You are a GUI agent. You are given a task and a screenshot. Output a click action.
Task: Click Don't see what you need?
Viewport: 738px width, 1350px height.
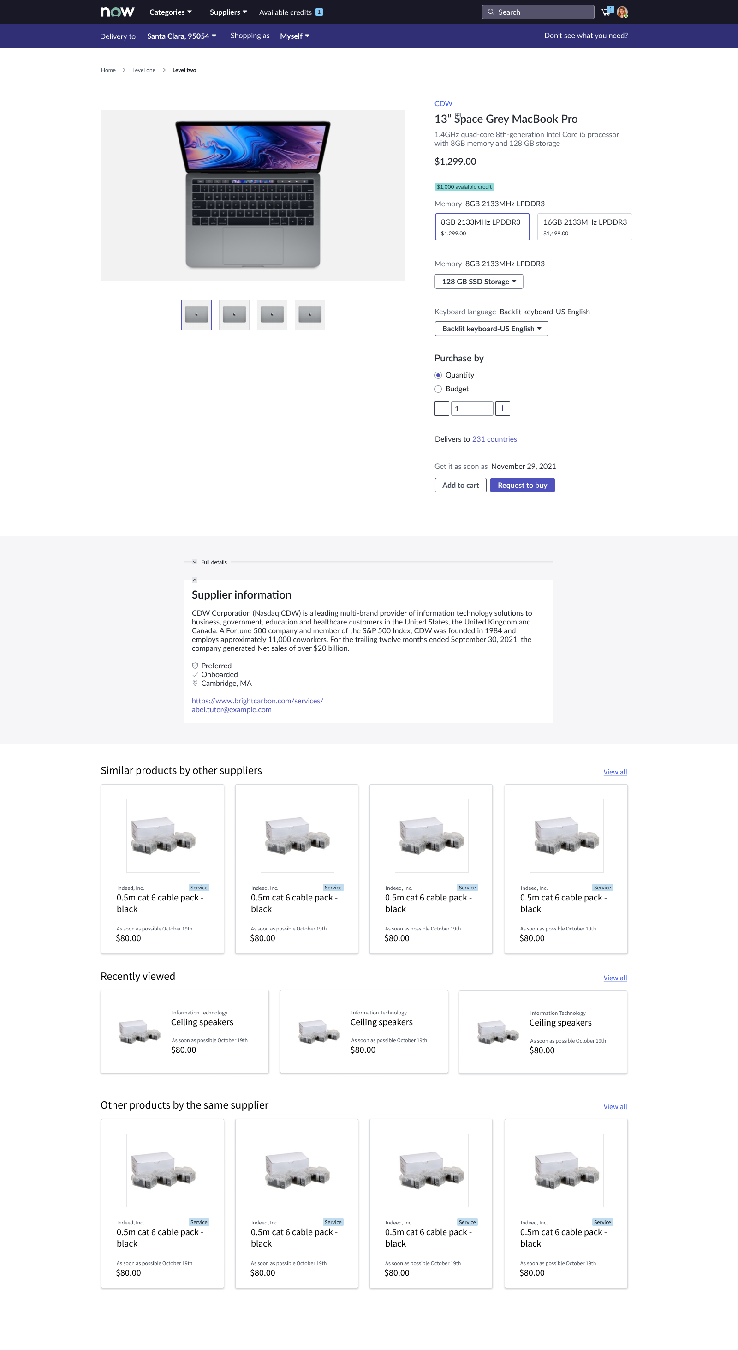pos(586,36)
